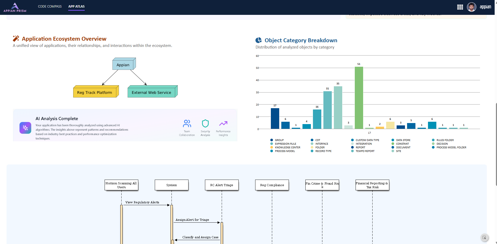Click the pie chart icon beside Object Category Breakdown

point(259,40)
